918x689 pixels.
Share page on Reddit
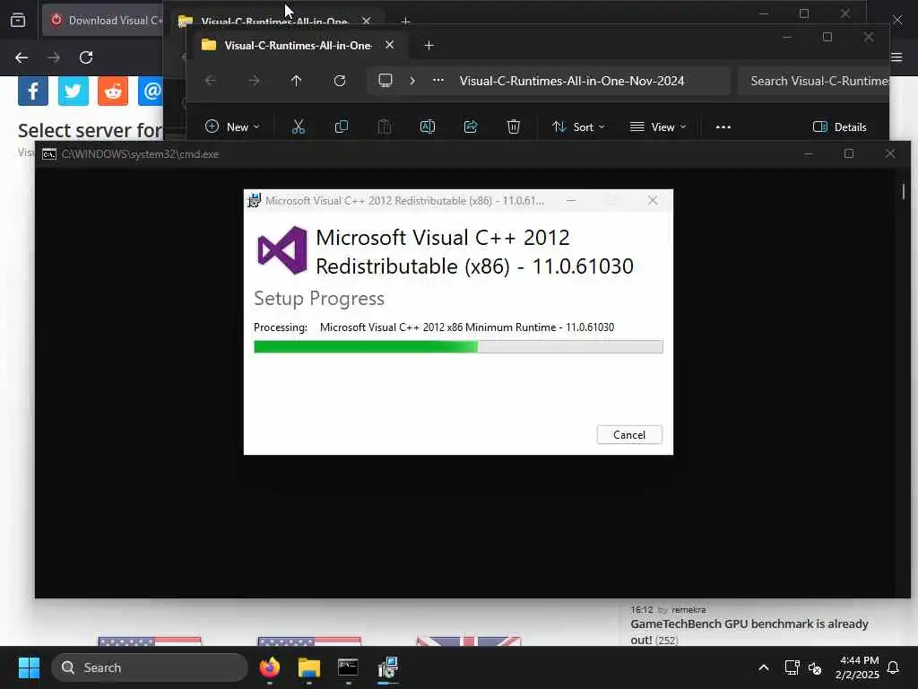coord(113,91)
